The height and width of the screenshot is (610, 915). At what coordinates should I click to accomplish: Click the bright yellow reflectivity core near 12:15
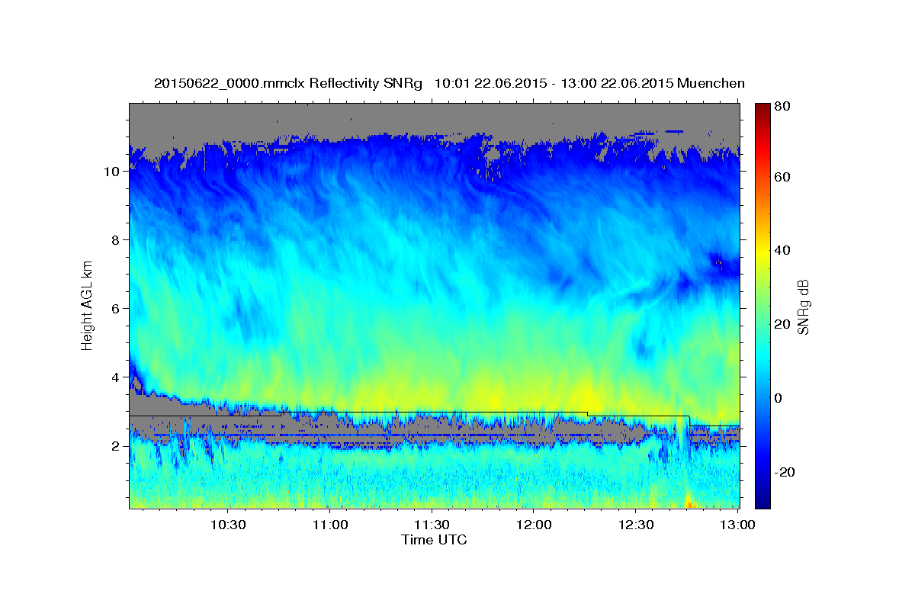click(589, 396)
